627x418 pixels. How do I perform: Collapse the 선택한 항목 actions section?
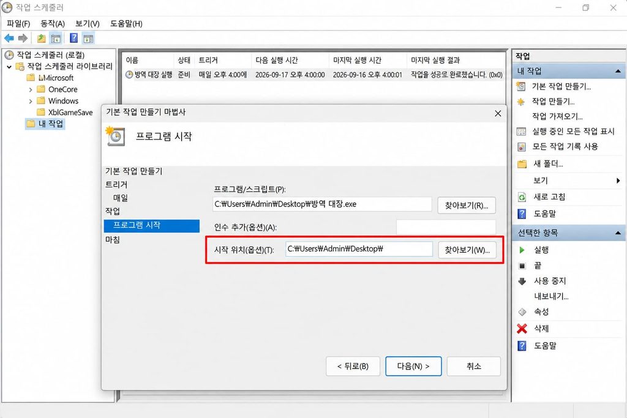pos(618,233)
